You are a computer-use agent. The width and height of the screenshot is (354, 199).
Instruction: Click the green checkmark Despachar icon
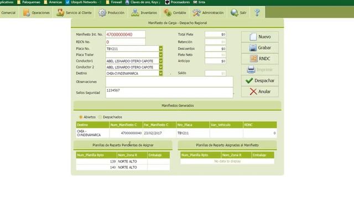coord(249,81)
